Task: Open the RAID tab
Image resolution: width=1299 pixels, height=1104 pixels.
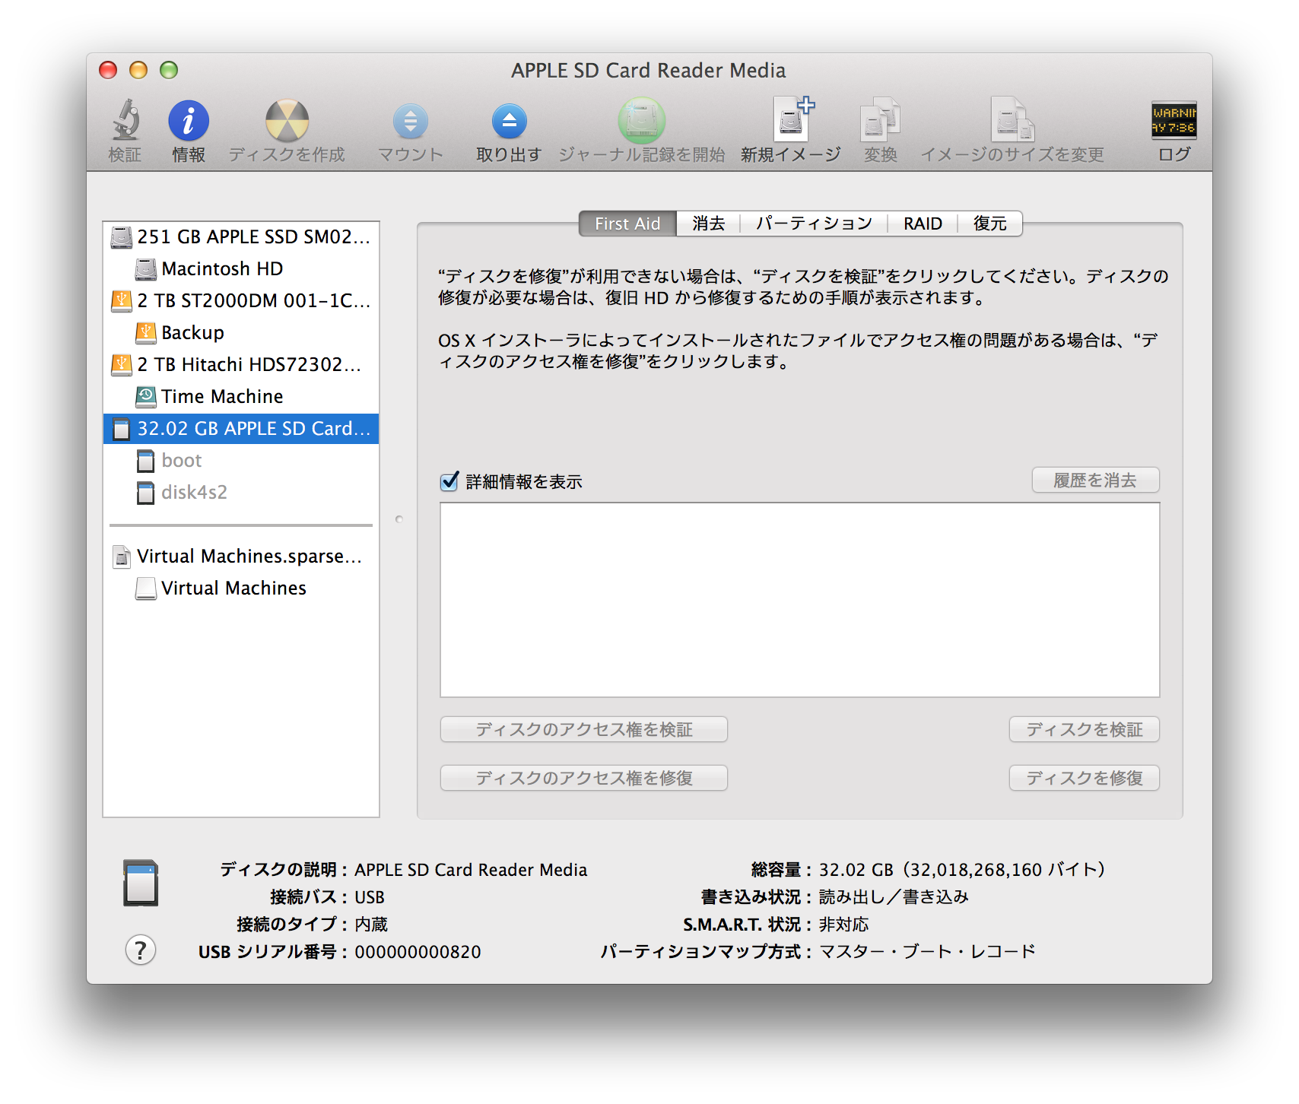Action: [x=923, y=224]
